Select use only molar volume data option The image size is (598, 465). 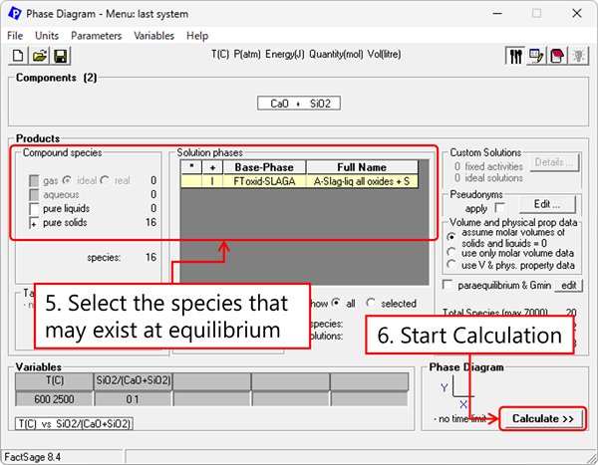pos(451,252)
